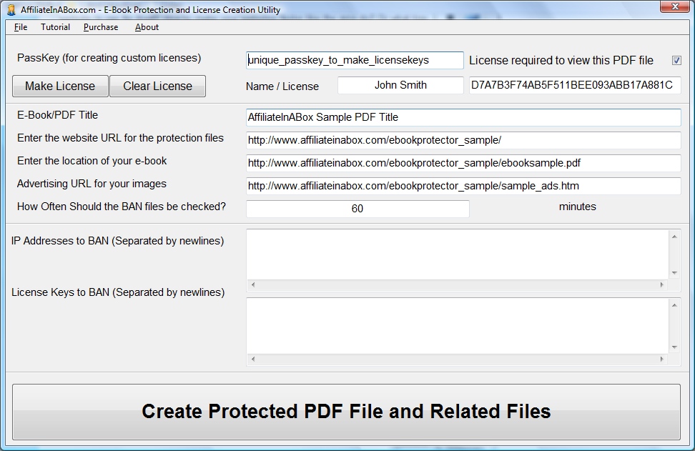This screenshot has width=695, height=451.
Task: Click down arrow of IP Addresses vertical scrollbar
Action: (x=674, y=273)
